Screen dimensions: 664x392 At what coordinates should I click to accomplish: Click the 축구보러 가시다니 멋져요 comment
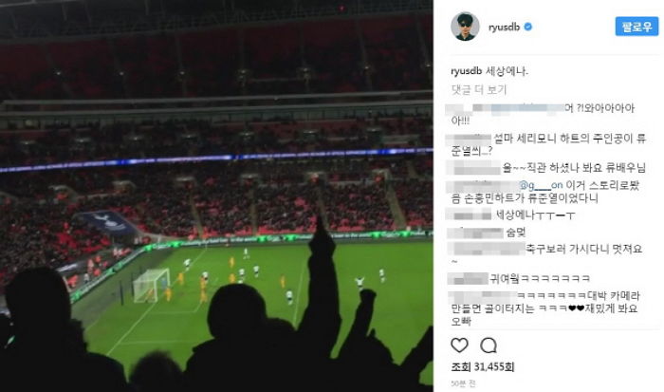tap(546, 254)
